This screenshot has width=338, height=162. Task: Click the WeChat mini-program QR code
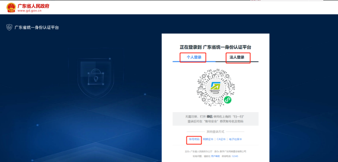coord(216,88)
